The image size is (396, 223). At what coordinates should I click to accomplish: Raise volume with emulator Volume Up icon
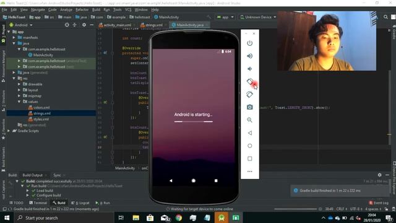pos(249,56)
